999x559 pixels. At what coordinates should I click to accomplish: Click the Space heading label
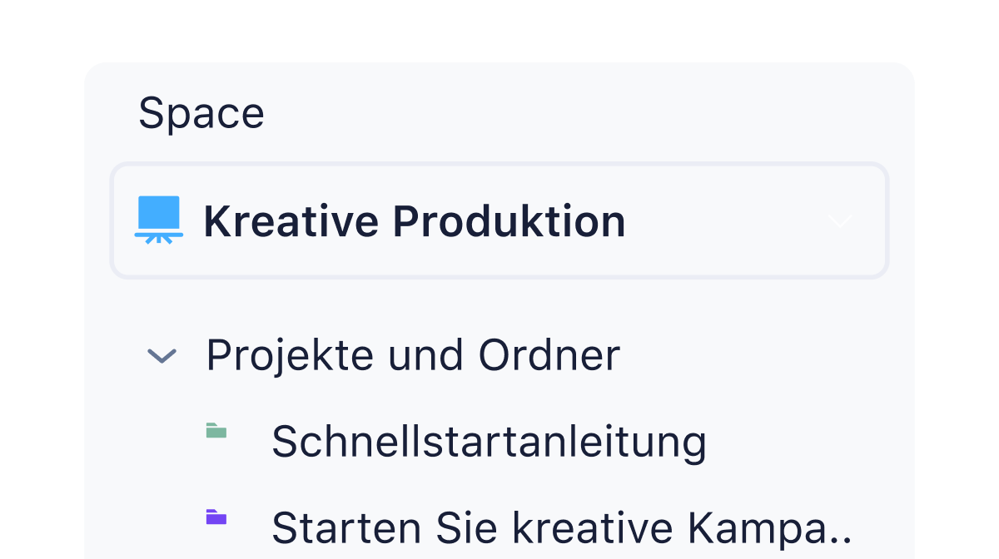[x=201, y=111]
